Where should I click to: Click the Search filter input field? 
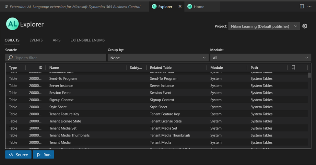[x=56, y=58]
